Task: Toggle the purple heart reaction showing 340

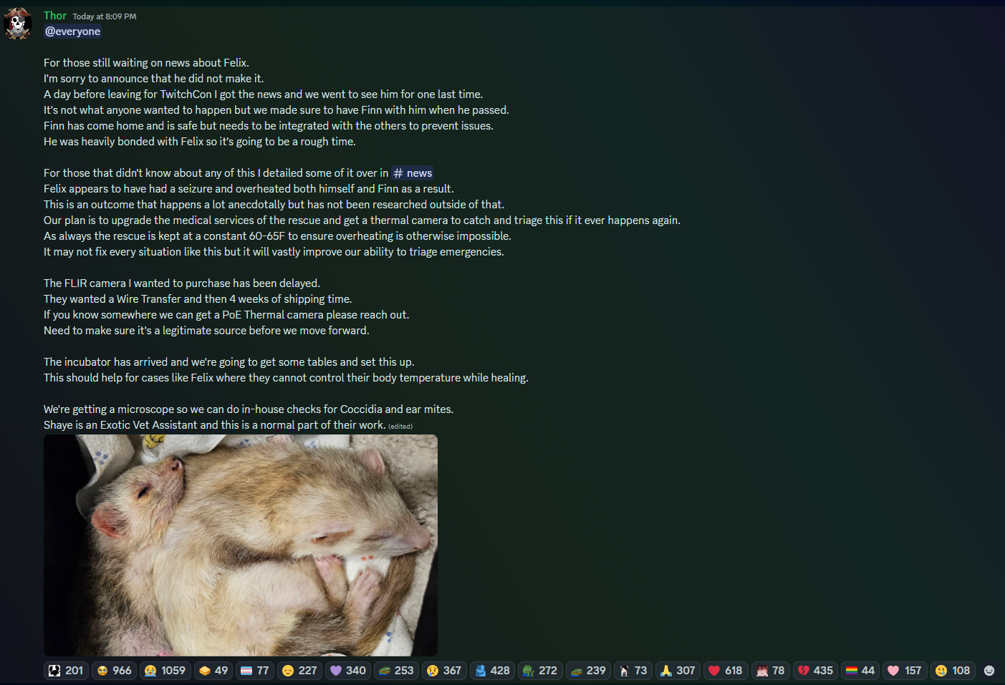Action: (348, 671)
